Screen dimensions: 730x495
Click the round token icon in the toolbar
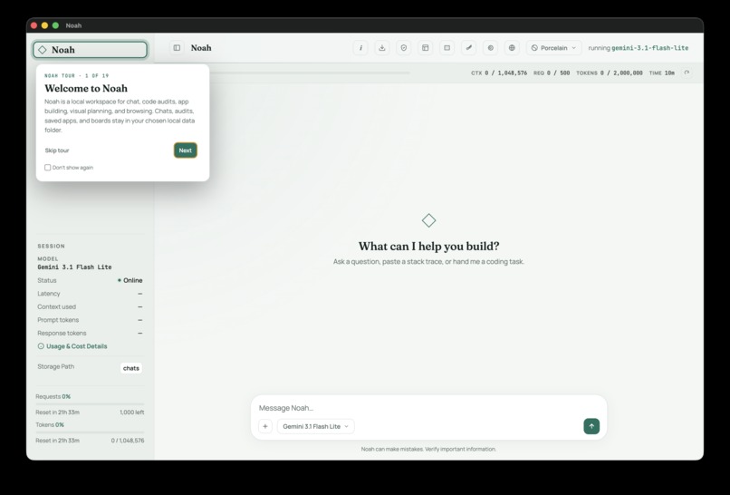[x=490, y=47]
